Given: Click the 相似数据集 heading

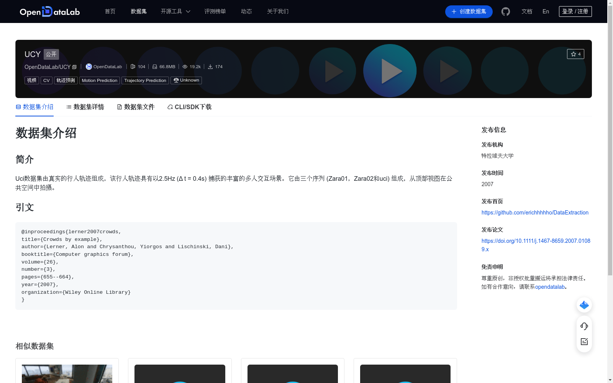Looking at the screenshot, I should pyautogui.click(x=34, y=346).
